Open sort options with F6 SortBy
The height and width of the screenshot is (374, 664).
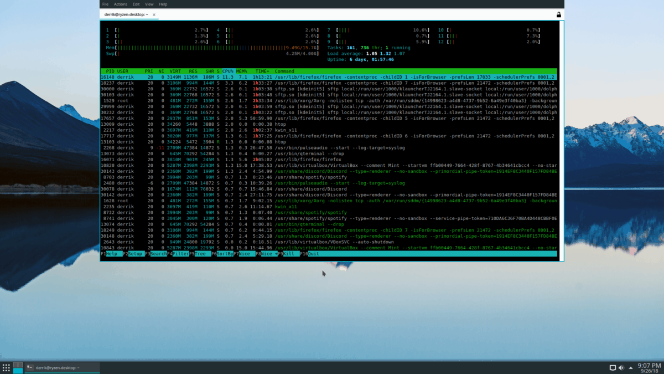[x=221, y=254]
